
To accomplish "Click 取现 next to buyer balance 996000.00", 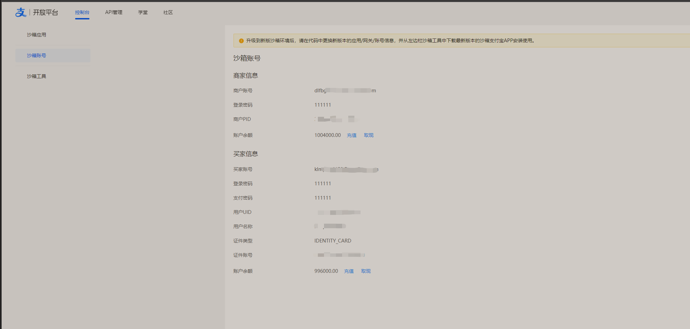I will point(366,271).
